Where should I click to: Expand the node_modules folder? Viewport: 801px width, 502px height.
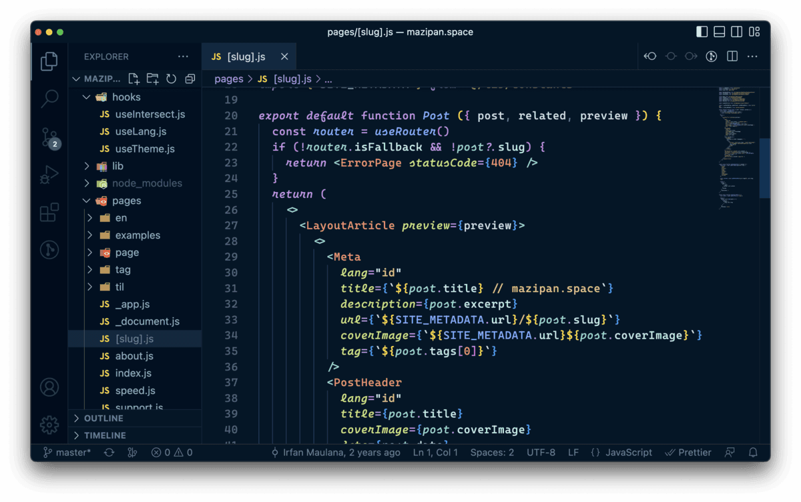[x=135, y=183]
